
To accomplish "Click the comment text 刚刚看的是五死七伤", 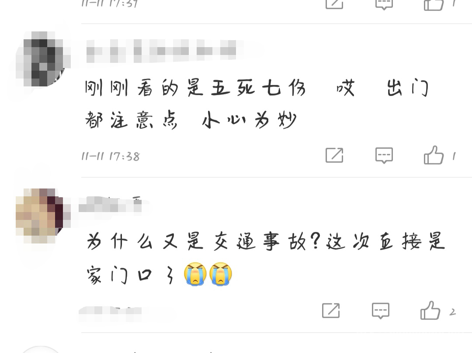I will tap(195, 88).
